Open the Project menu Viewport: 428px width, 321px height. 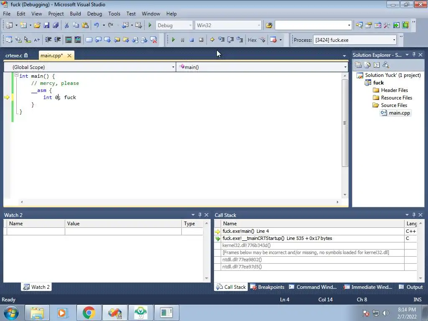pyautogui.click(x=56, y=14)
